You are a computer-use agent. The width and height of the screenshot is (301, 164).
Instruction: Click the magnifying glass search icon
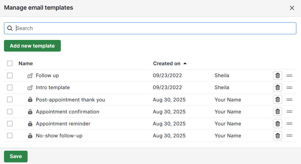10,28
